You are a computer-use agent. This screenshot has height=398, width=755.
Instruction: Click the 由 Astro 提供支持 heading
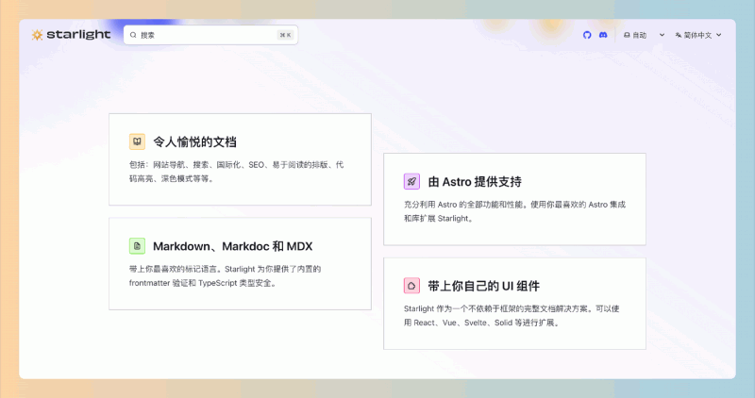pyautogui.click(x=475, y=182)
